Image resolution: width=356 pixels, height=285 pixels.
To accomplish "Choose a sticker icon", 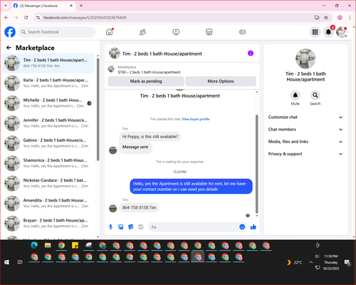I will coord(131,227).
